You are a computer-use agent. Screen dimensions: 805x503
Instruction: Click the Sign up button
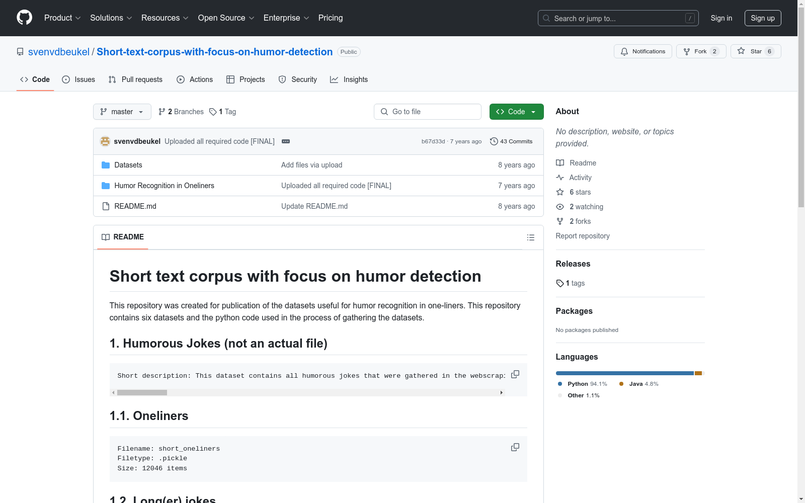click(763, 18)
